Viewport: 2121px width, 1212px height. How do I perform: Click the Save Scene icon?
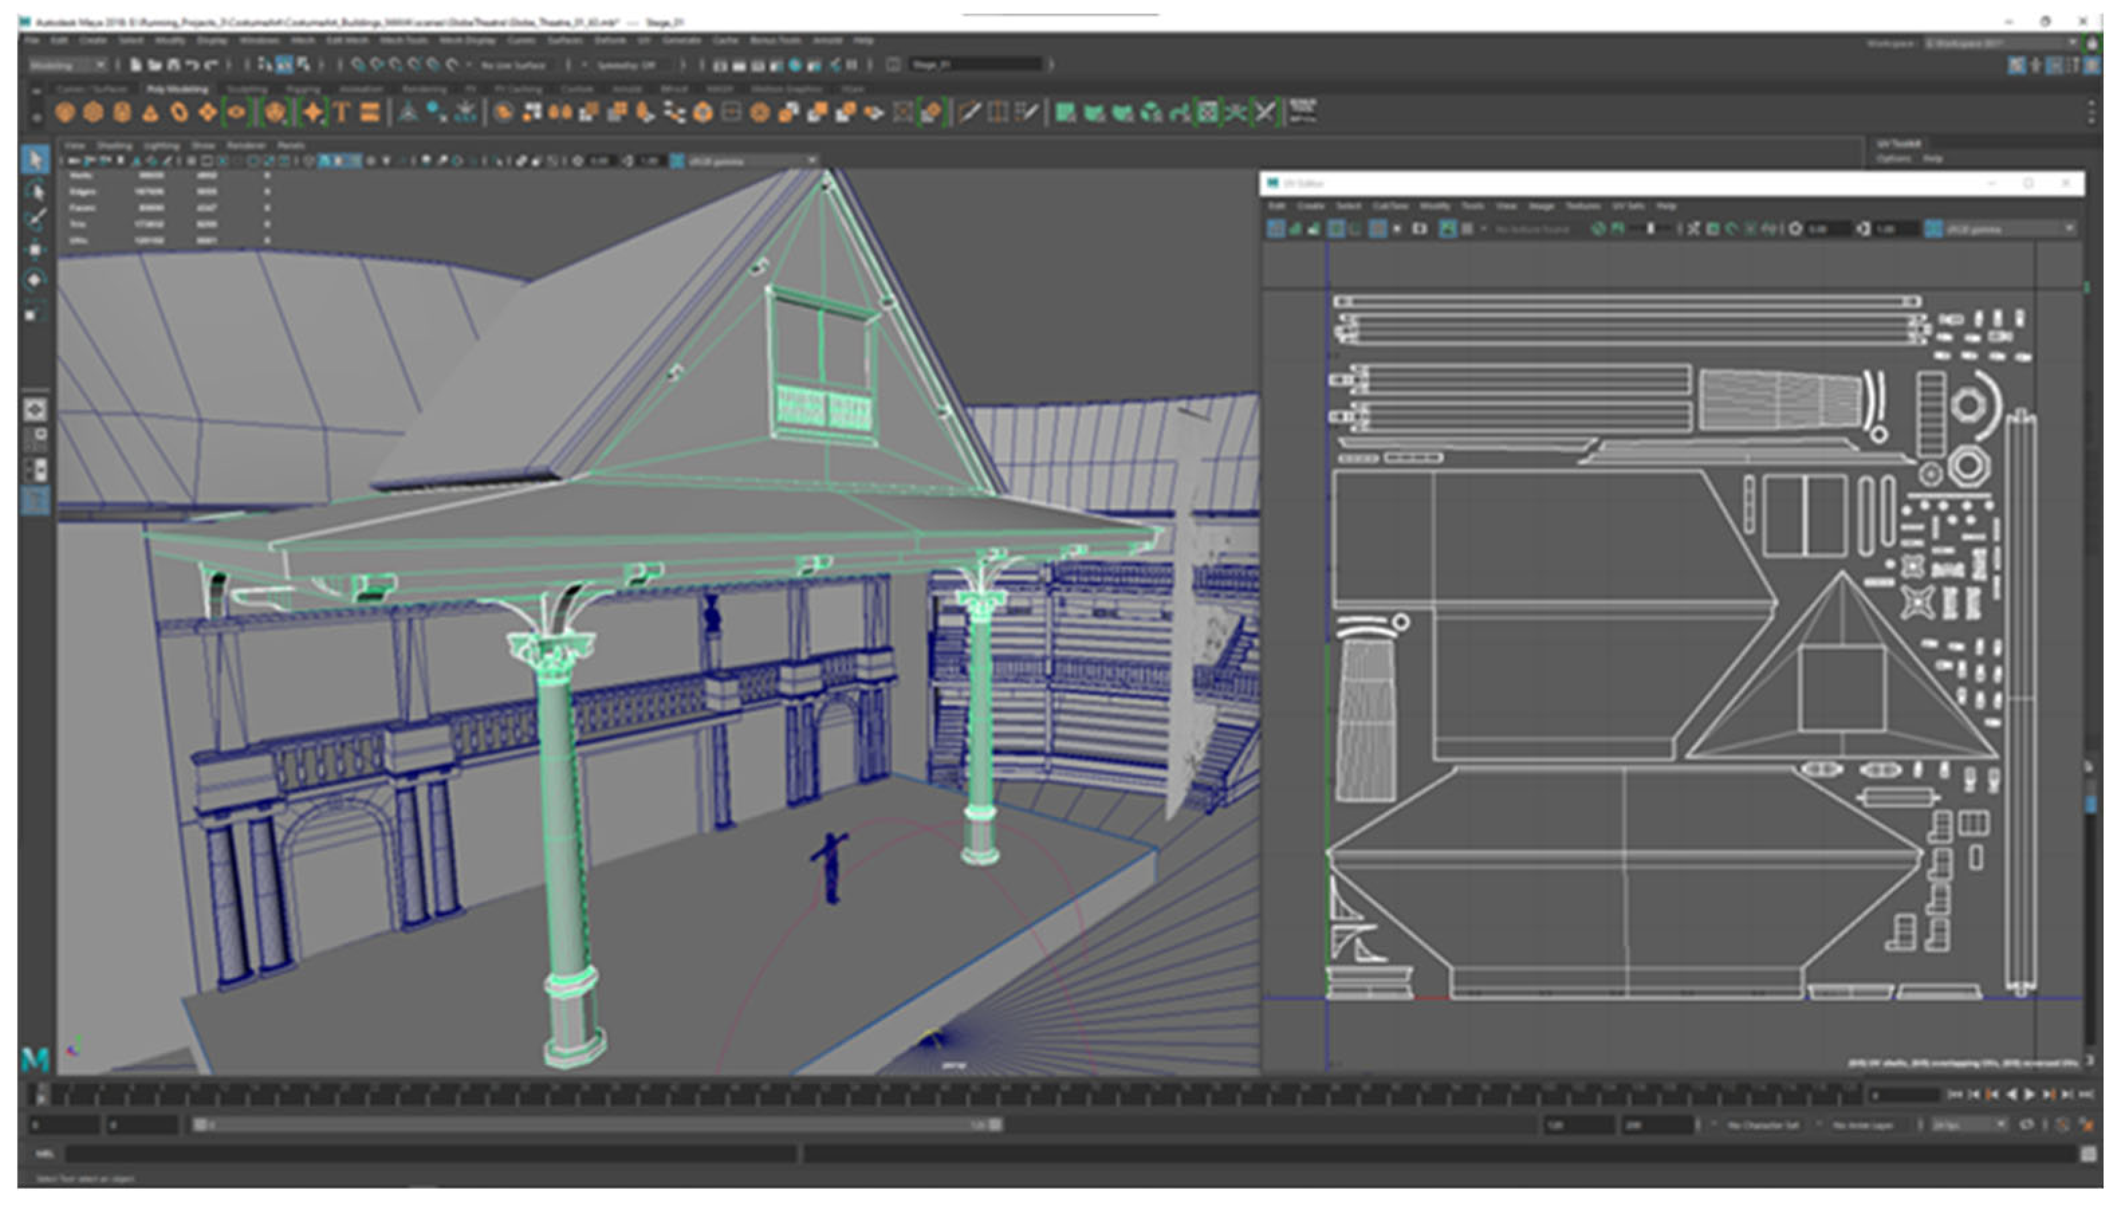[x=173, y=65]
